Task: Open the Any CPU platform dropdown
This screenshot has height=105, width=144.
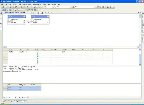Action: point(71,7)
